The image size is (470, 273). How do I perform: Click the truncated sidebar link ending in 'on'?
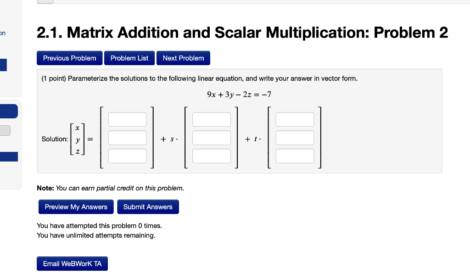pyautogui.click(x=3, y=33)
